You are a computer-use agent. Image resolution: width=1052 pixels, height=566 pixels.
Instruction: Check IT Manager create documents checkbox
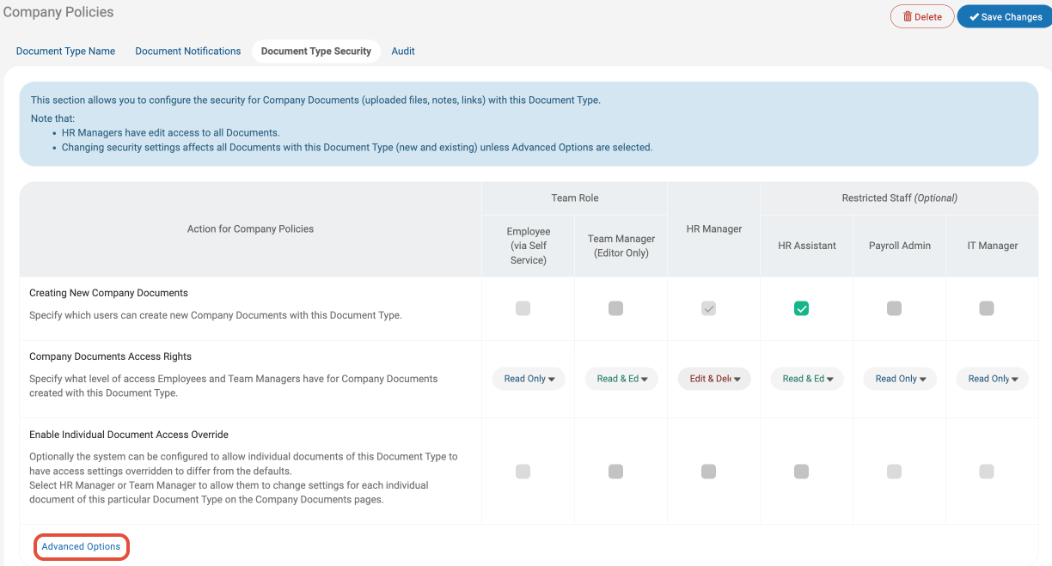click(987, 308)
